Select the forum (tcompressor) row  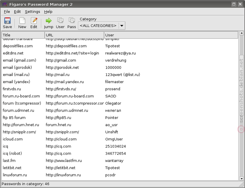pos(120,103)
